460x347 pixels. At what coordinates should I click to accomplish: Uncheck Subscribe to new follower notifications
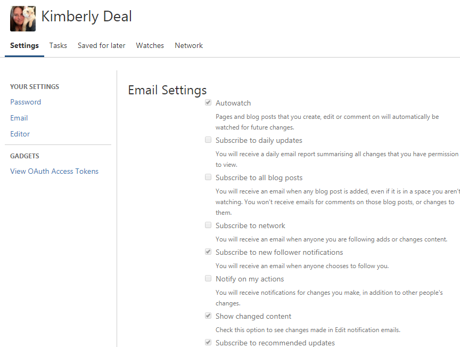pos(208,252)
